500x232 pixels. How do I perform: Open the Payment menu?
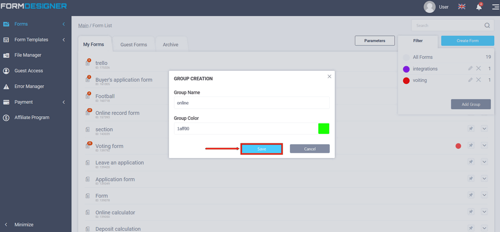point(23,102)
